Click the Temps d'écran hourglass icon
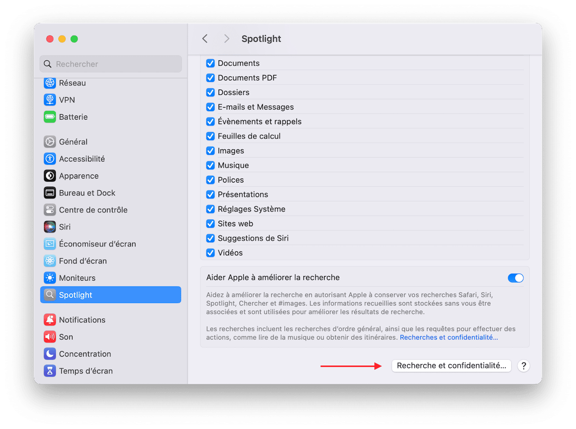The image size is (576, 429). 50,371
